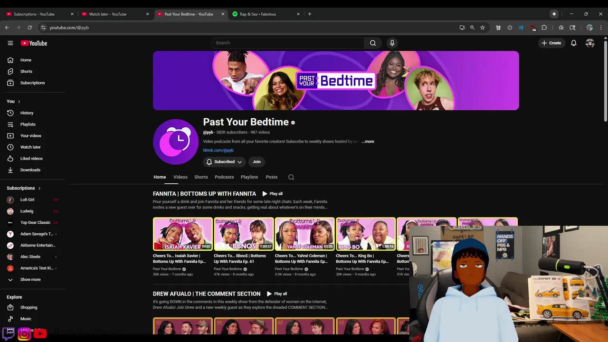The image size is (608, 342).
Task: Click the Join membership button
Action: [x=256, y=162]
